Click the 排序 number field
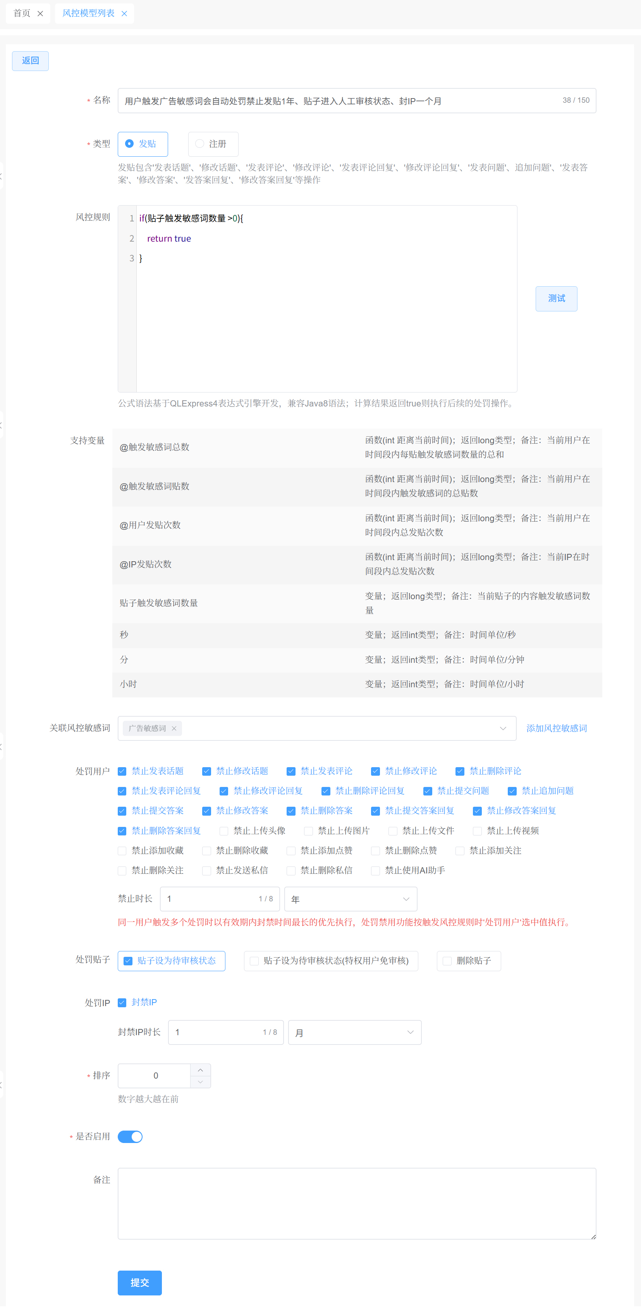The width and height of the screenshot is (641, 1309). 155,1076
